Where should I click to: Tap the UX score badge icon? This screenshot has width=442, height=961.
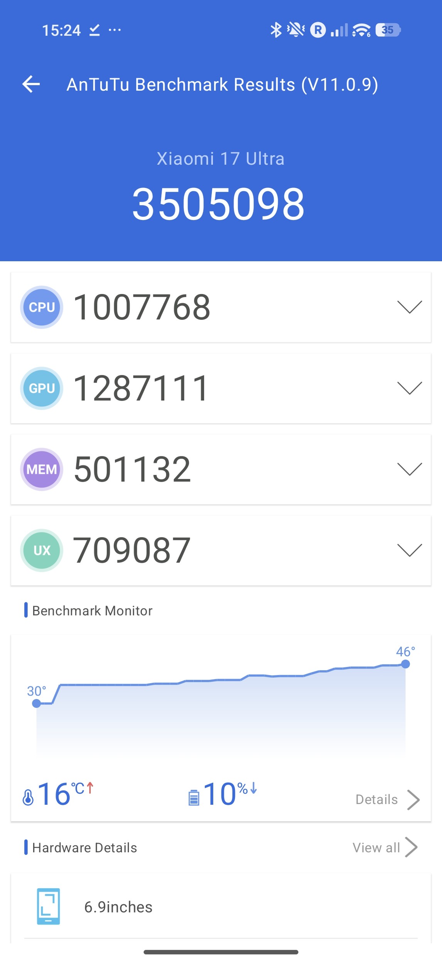tap(42, 550)
